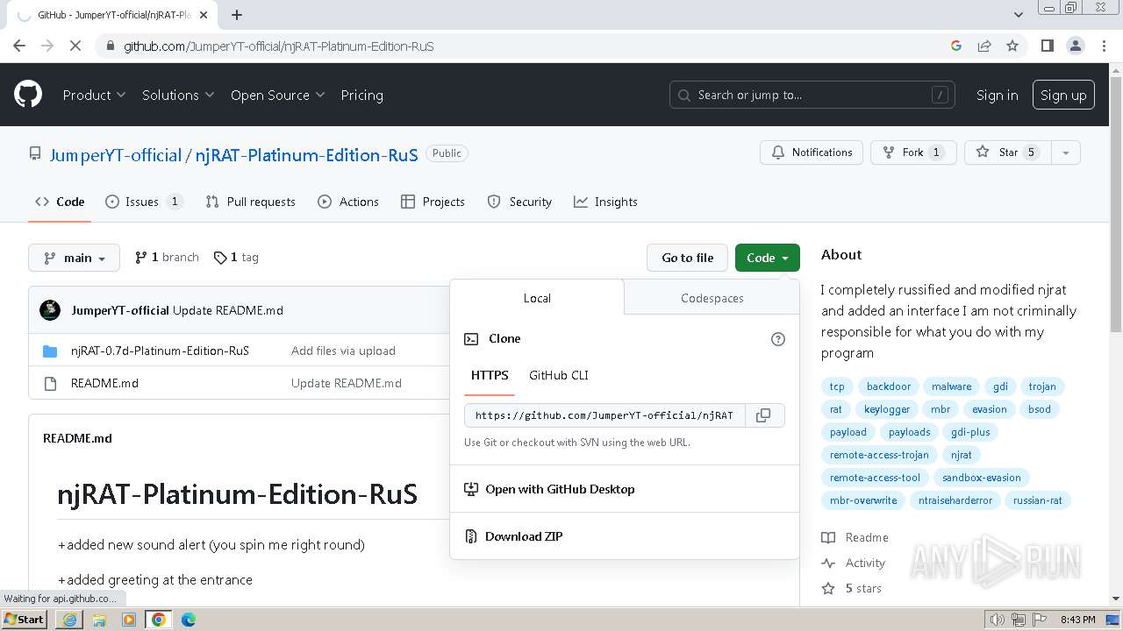Copy the HTTPS clone URL

(764, 415)
